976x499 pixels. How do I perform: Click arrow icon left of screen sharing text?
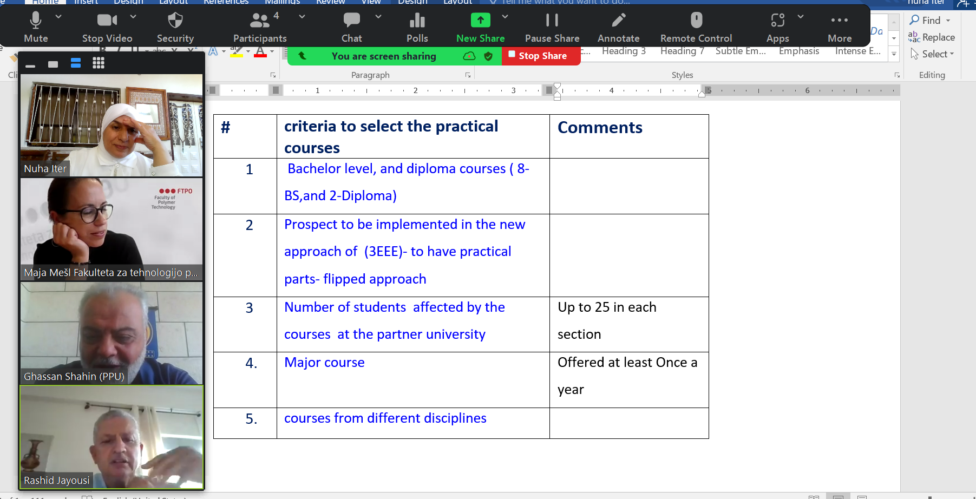pos(302,55)
